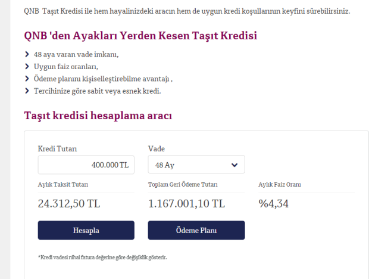Click the chevron beside 'Tercihinize göre sabit veya esnek kredi'
This screenshot has width=369, height=279.
pyautogui.click(x=27, y=91)
